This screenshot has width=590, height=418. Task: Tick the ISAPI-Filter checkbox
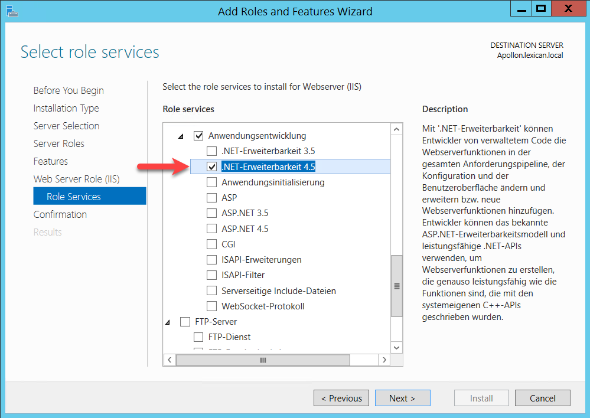click(x=211, y=275)
